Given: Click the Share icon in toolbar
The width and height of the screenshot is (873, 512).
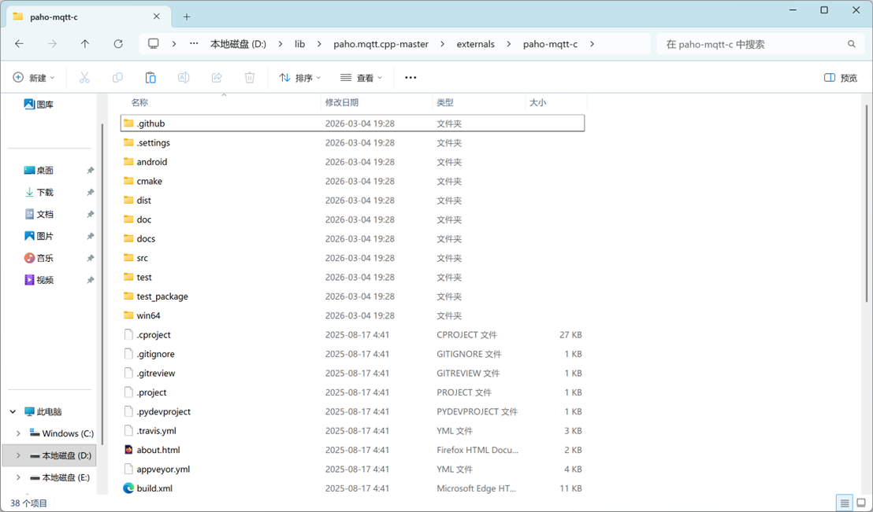Looking at the screenshot, I should [217, 78].
